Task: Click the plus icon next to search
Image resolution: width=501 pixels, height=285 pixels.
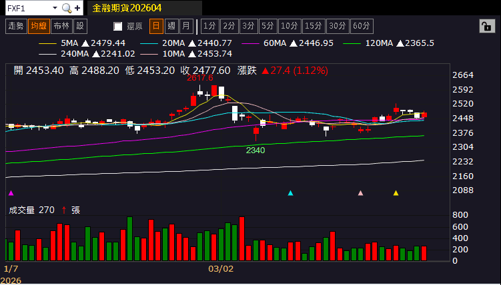Action: pos(78,8)
